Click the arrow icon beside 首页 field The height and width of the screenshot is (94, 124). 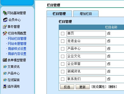109,33
